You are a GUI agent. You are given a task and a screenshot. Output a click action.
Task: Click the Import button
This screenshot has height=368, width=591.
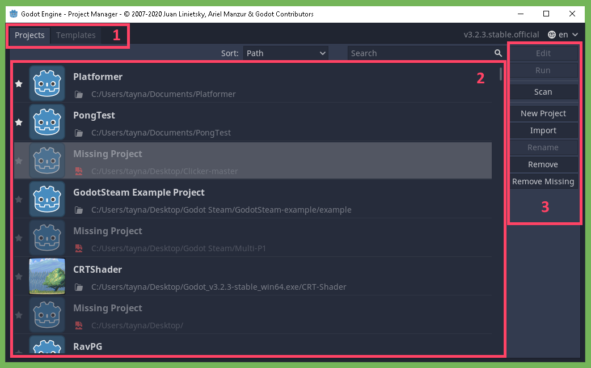tap(543, 130)
